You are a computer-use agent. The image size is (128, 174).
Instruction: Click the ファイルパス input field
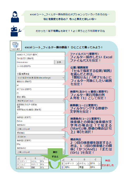coord(35,62)
